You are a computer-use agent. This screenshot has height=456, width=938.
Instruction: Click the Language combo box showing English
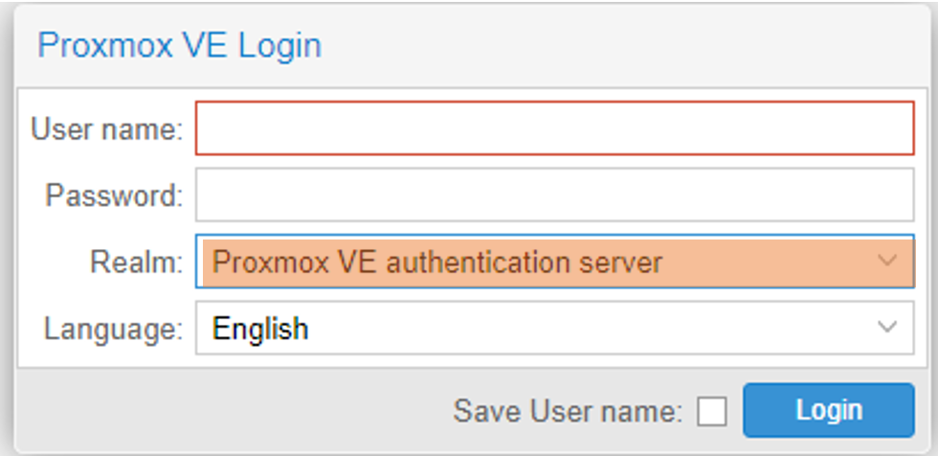(x=536, y=328)
